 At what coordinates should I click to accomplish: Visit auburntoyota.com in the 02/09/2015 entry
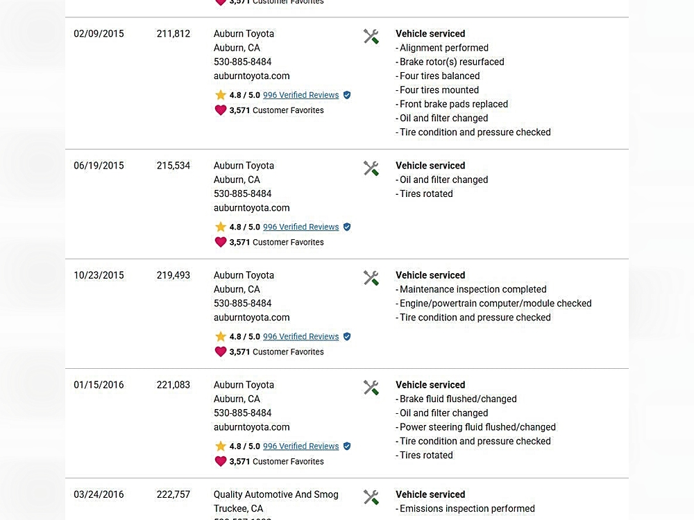coord(251,76)
